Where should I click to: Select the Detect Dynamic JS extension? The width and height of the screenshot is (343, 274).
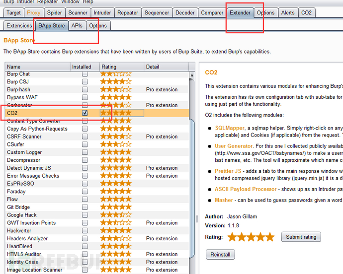(x=97, y=168)
